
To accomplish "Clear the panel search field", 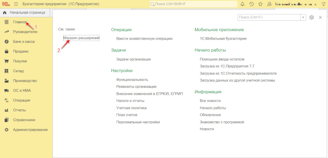I will tap(303, 18).
